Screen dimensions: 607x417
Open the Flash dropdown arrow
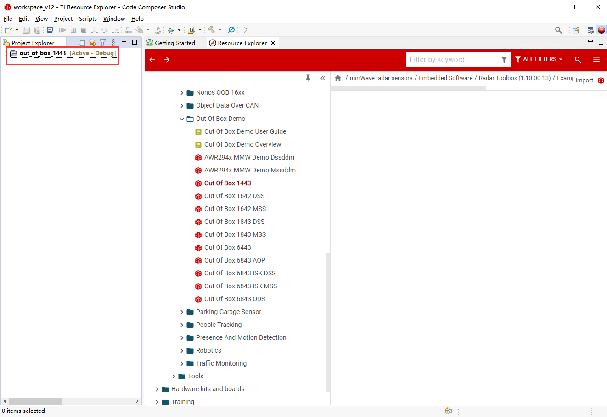(x=200, y=30)
